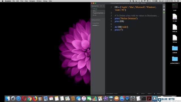181x102 pixels.
Task: Open the Window menu
Action: tap(39, 1)
